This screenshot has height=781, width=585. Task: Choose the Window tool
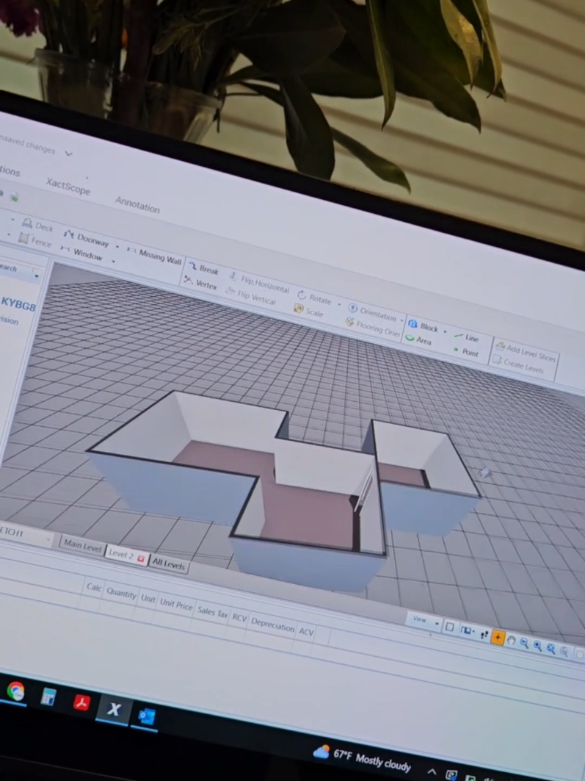point(81,253)
